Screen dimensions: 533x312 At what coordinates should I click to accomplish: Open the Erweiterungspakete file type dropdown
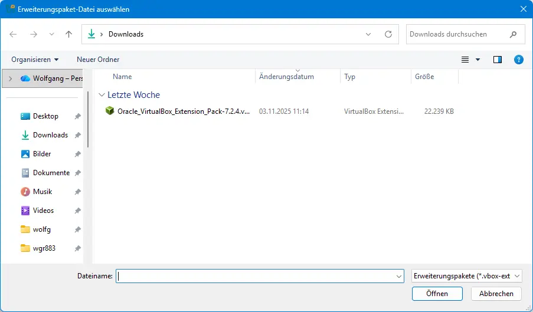click(466, 276)
